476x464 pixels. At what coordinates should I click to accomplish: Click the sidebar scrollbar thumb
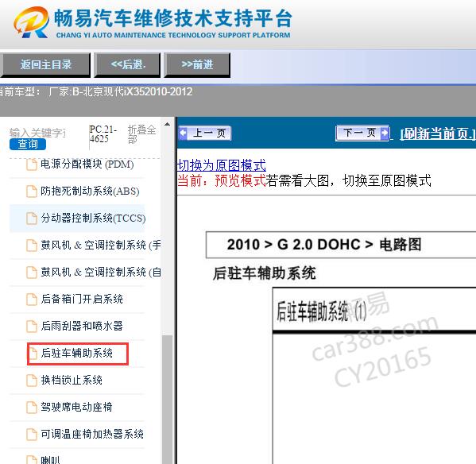167,399
